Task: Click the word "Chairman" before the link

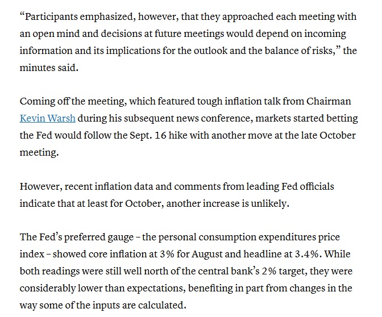Action: (x=329, y=101)
